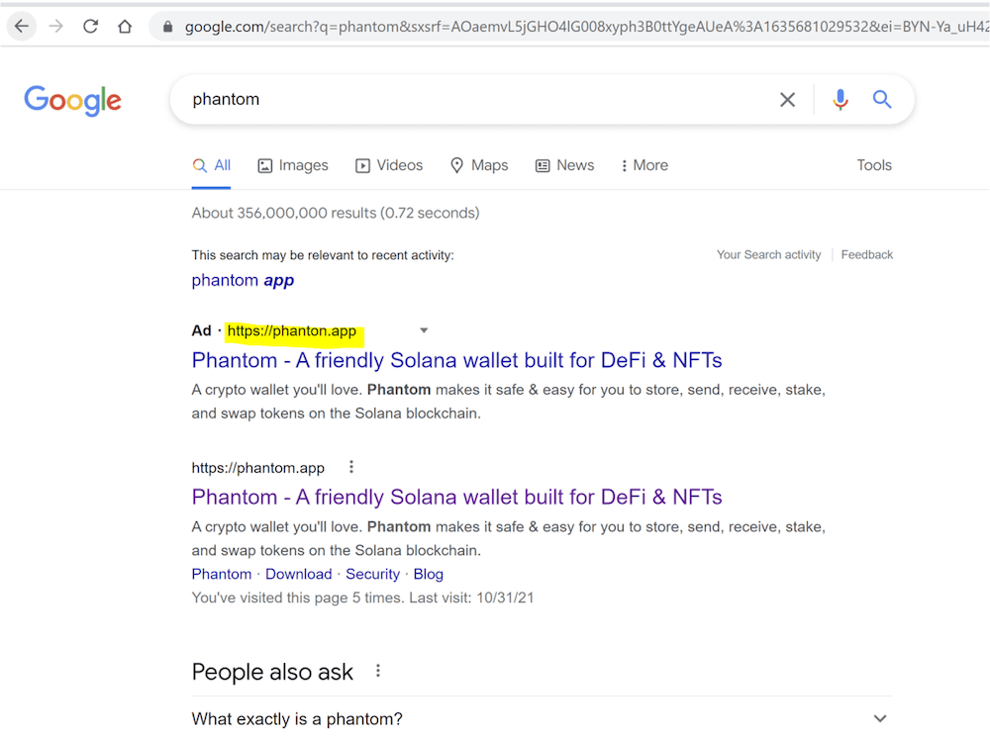Click the 'People also ask' heading
The height and width of the screenshot is (741, 990).
pyautogui.click(x=273, y=672)
